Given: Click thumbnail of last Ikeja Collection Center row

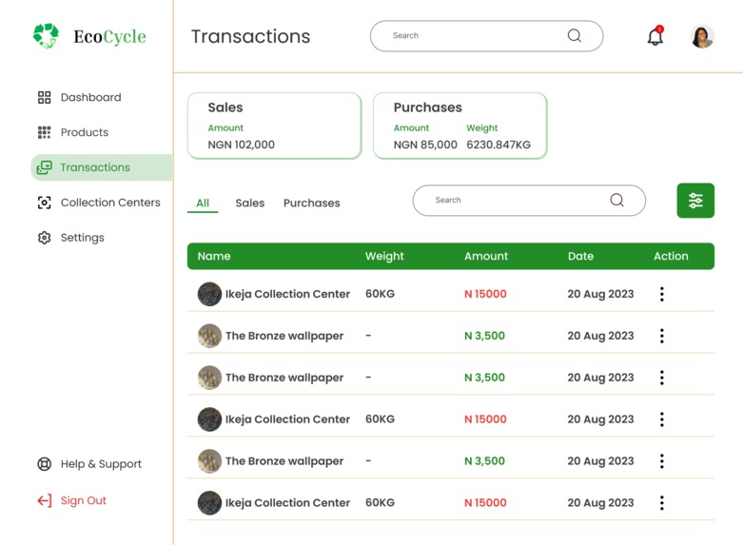Looking at the screenshot, I should (209, 503).
